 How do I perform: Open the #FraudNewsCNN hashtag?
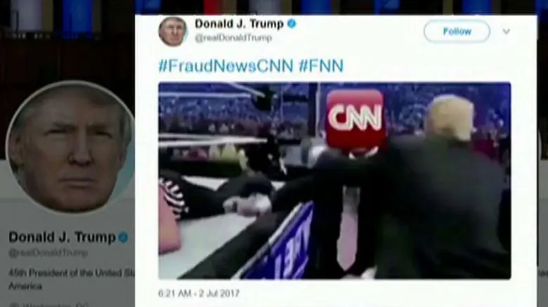(x=226, y=66)
